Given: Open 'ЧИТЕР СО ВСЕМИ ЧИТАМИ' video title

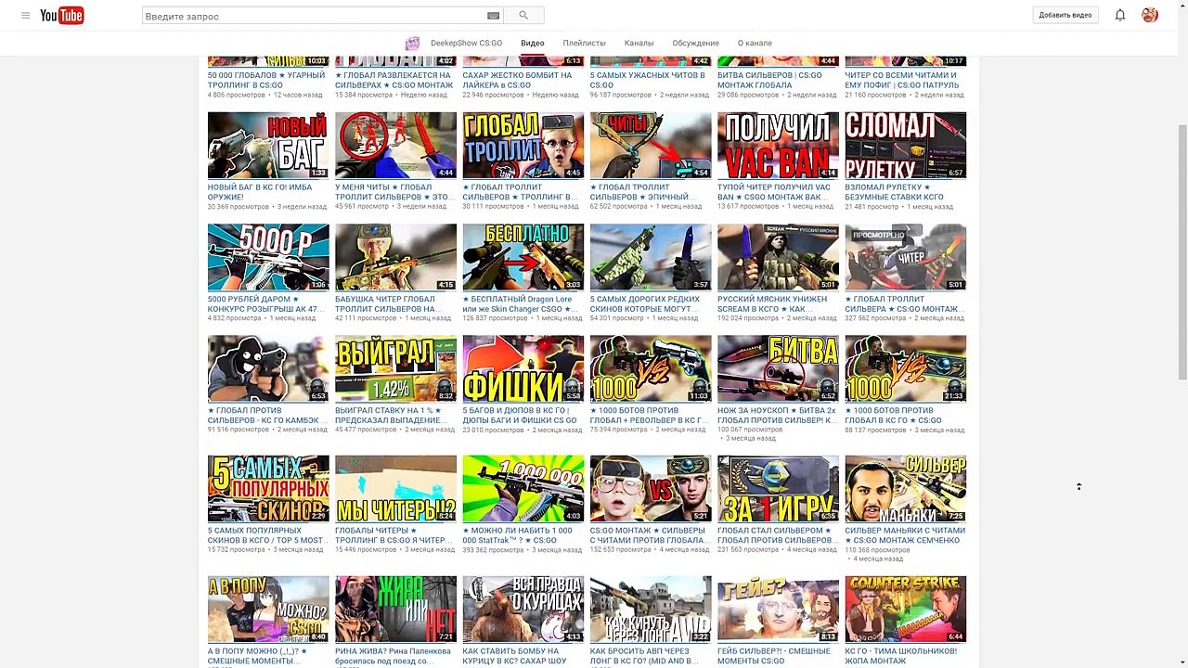Looking at the screenshot, I should point(902,80).
